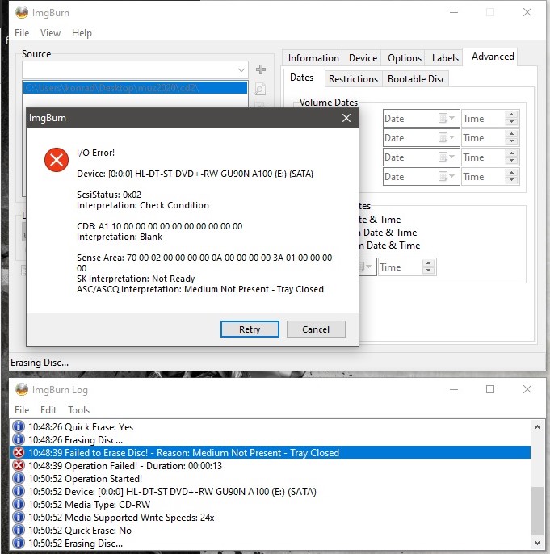Click the add source plus icon
This screenshot has width=550, height=554.
[261, 69]
